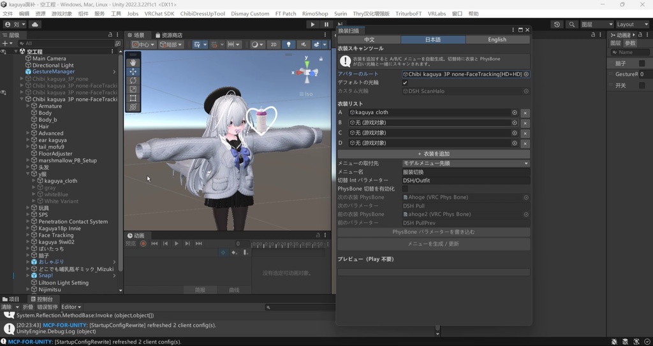
Task: Click the Pause button in top toolbar
Action: tap(326, 25)
